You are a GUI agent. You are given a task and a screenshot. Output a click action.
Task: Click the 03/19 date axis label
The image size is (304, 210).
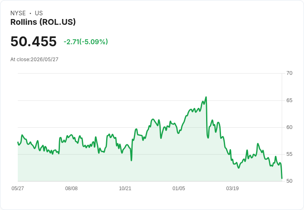[x=233, y=188]
